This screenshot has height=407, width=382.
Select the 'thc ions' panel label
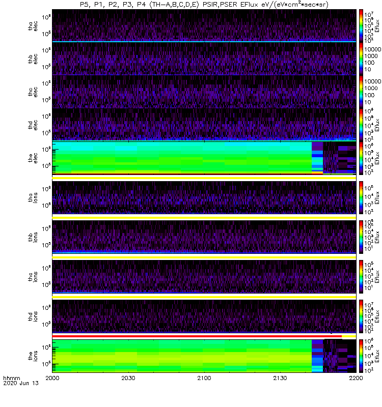click(33, 277)
